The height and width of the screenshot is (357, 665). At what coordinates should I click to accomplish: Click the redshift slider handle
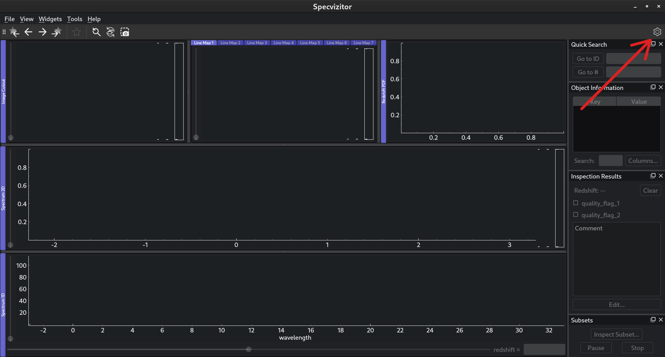tap(249, 349)
